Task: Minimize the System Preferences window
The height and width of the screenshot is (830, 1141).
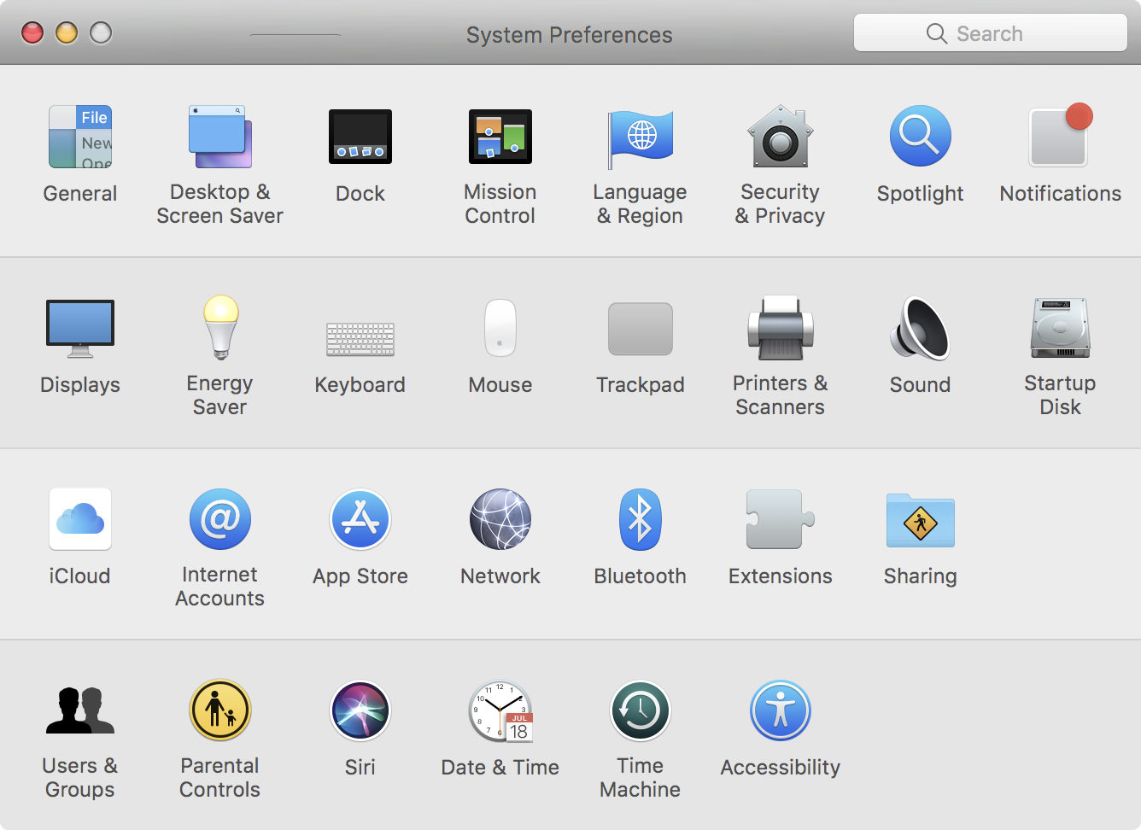Action: (67, 32)
